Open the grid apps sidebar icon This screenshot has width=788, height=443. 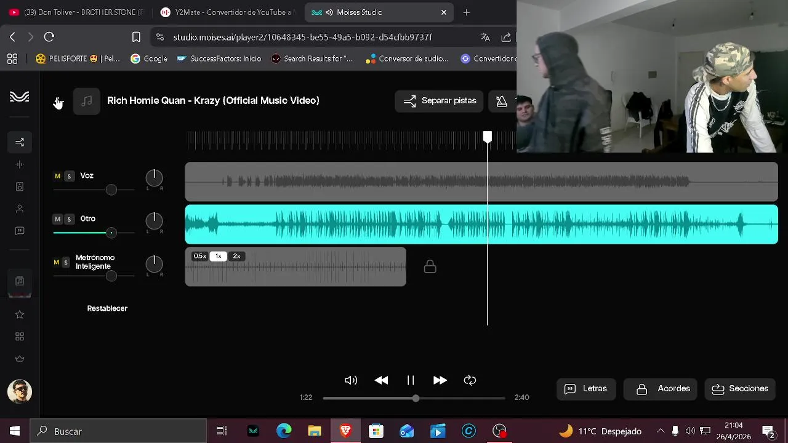[x=20, y=337]
